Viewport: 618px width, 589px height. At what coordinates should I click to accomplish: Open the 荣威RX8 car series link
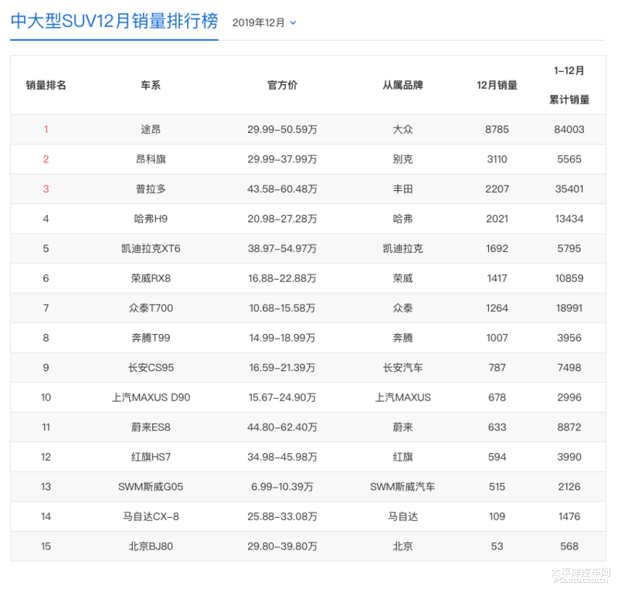pos(151,278)
